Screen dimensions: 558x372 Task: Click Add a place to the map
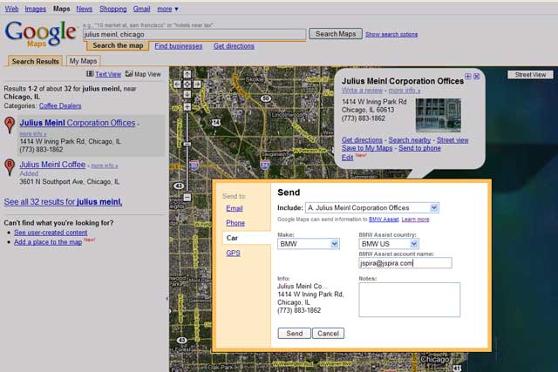coord(48,242)
